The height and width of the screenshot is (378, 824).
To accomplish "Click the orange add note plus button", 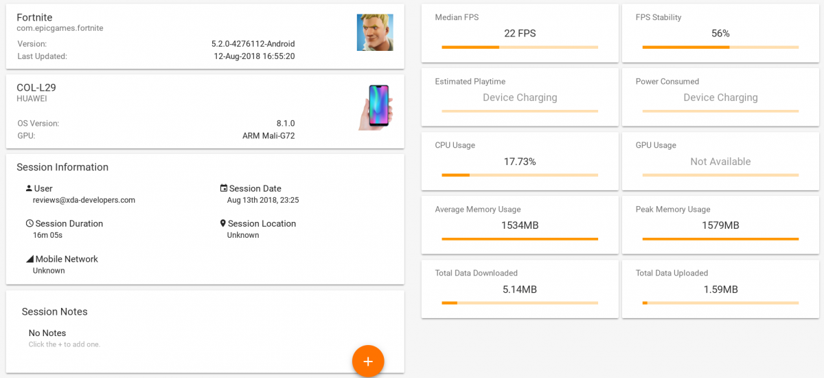I will tap(368, 361).
